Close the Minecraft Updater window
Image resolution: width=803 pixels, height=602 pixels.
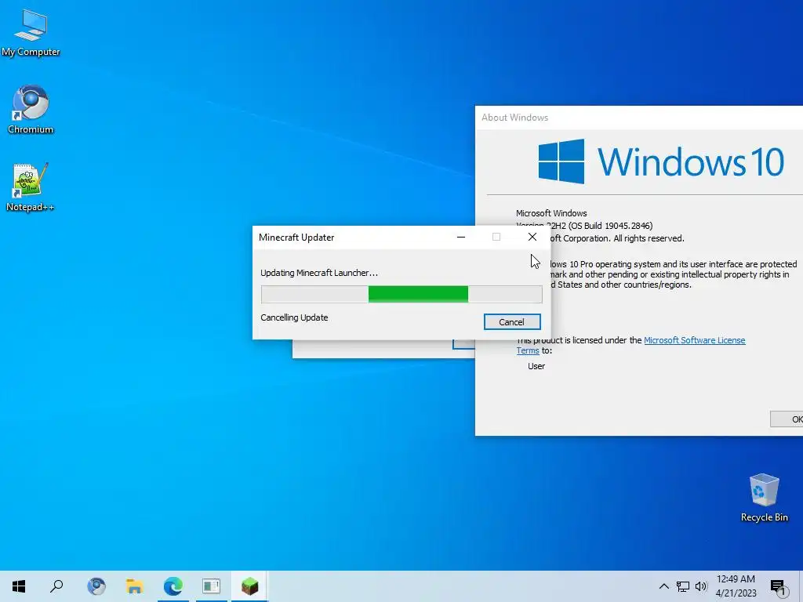[x=532, y=237]
